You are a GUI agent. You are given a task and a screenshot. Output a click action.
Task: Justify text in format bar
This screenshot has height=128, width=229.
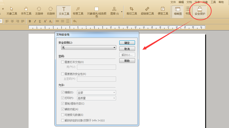pos(23,21)
